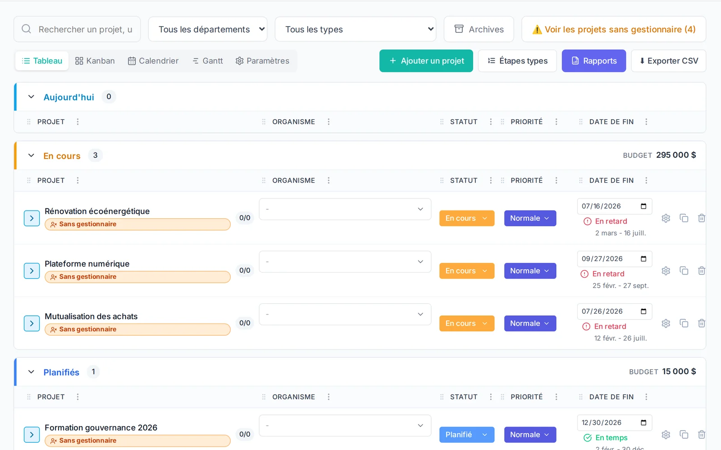Duplicate the Plateforme numérique project
The height and width of the screenshot is (450, 721).
click(684, 271)
